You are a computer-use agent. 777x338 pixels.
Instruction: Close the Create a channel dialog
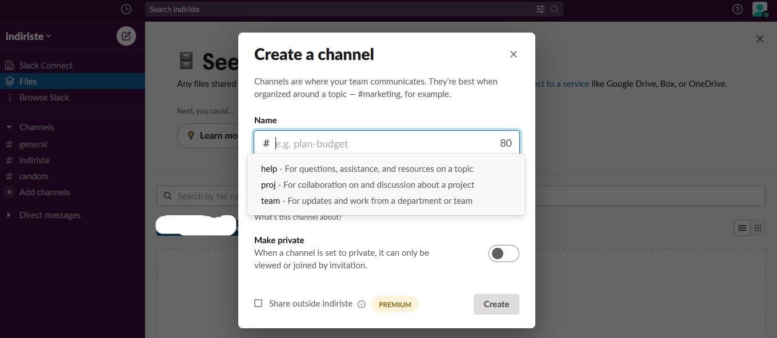[x=514, y=54]
